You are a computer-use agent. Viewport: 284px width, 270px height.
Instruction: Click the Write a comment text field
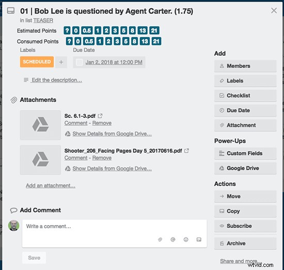click(x=115, y=233)
